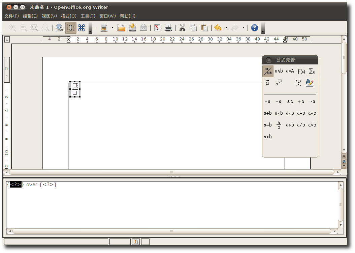The width and height of the screenshot is (355, 253).
Task: Select the Unary/Binary Operators category
Action: [x=268, y=71]
